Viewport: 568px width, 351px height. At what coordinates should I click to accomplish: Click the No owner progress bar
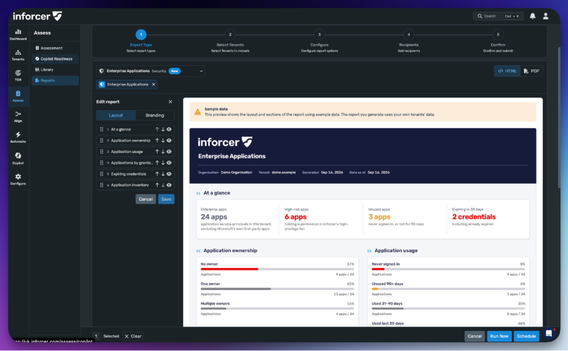(277, 269)
